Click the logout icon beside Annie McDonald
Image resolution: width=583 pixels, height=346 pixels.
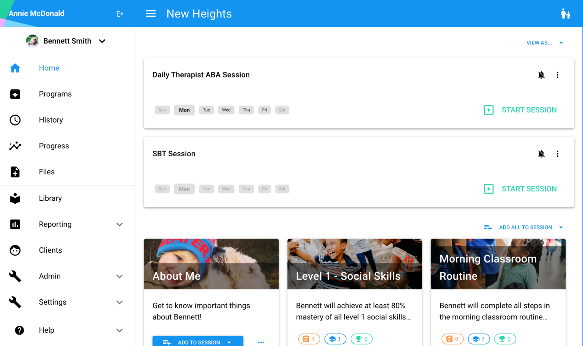pos(120,14)
